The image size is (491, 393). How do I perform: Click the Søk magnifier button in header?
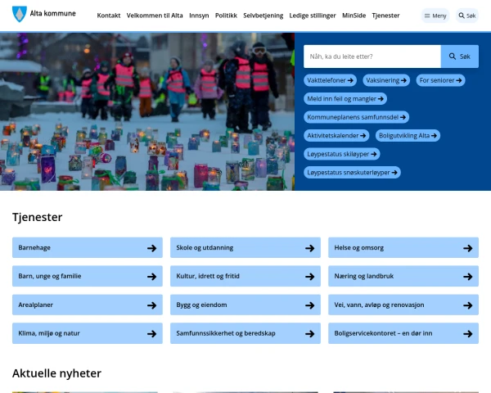coord(466,16)
